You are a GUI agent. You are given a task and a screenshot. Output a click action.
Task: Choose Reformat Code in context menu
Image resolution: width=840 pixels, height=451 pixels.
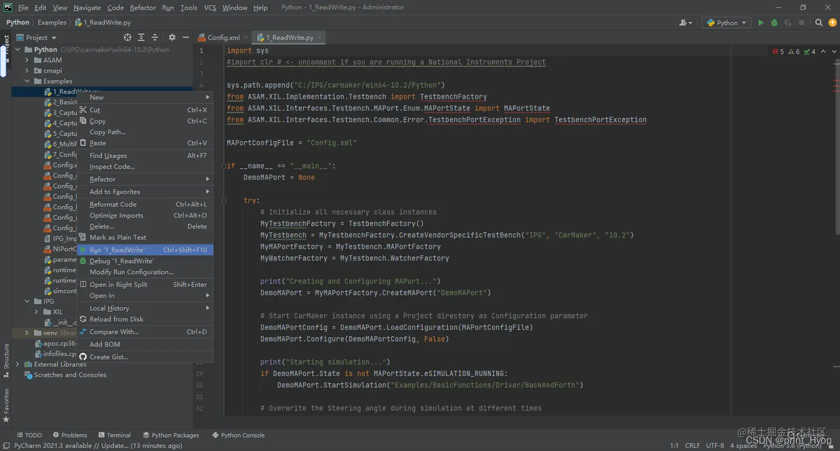[x=113, y=204]
